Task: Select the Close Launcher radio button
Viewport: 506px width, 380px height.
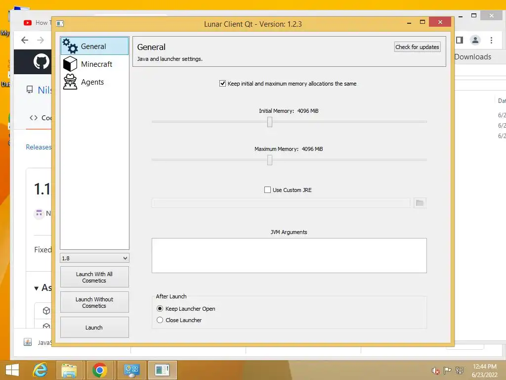Action: pos(160,320)
